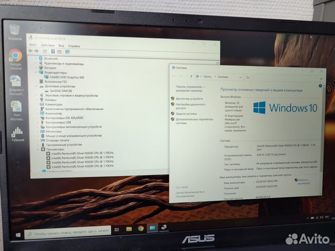Viewport: 335px width, 251px height.
Task: Open Панель управления домашняя страница link
Action: coord(190,89)
